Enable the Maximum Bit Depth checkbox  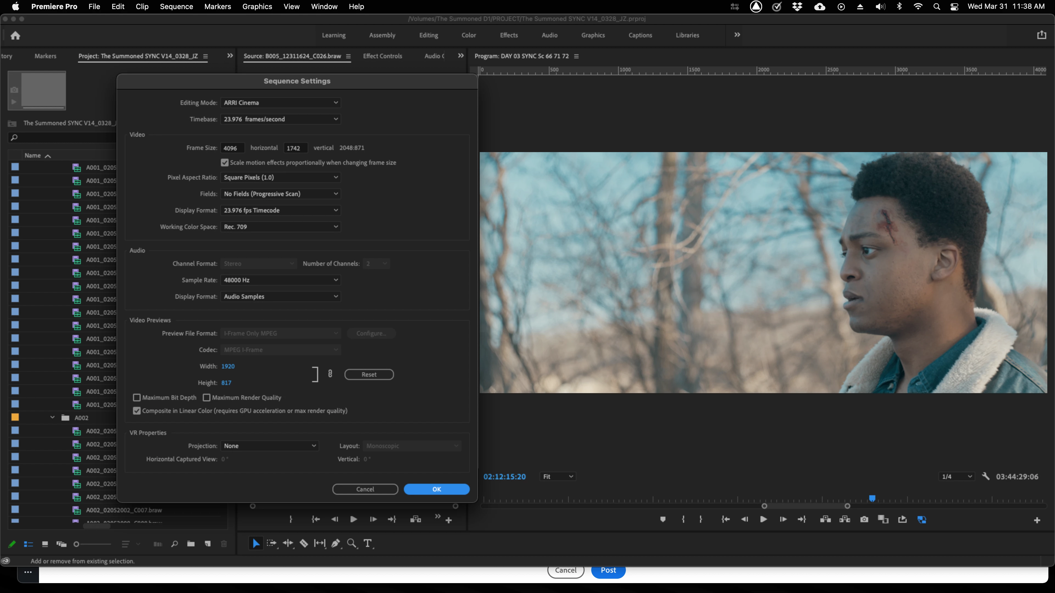pos(137,397)
